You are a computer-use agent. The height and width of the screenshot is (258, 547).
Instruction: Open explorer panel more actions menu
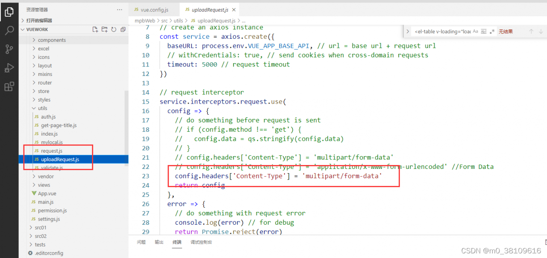120,9
